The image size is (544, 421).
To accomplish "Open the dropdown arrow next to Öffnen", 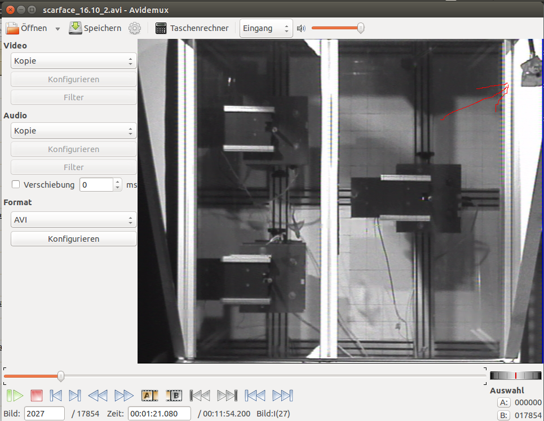I will (58, 29).
